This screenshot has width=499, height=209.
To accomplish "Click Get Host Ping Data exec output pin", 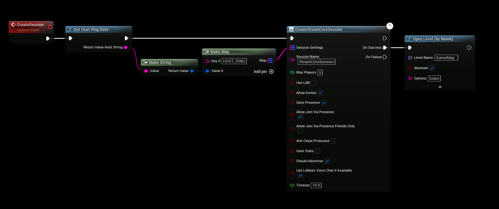I will [126, 38].
